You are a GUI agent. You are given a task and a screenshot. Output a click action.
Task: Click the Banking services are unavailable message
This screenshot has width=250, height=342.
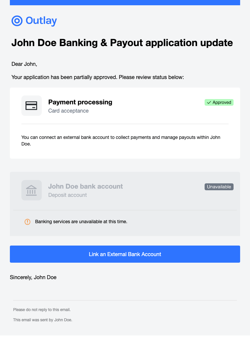coord(81,222)
